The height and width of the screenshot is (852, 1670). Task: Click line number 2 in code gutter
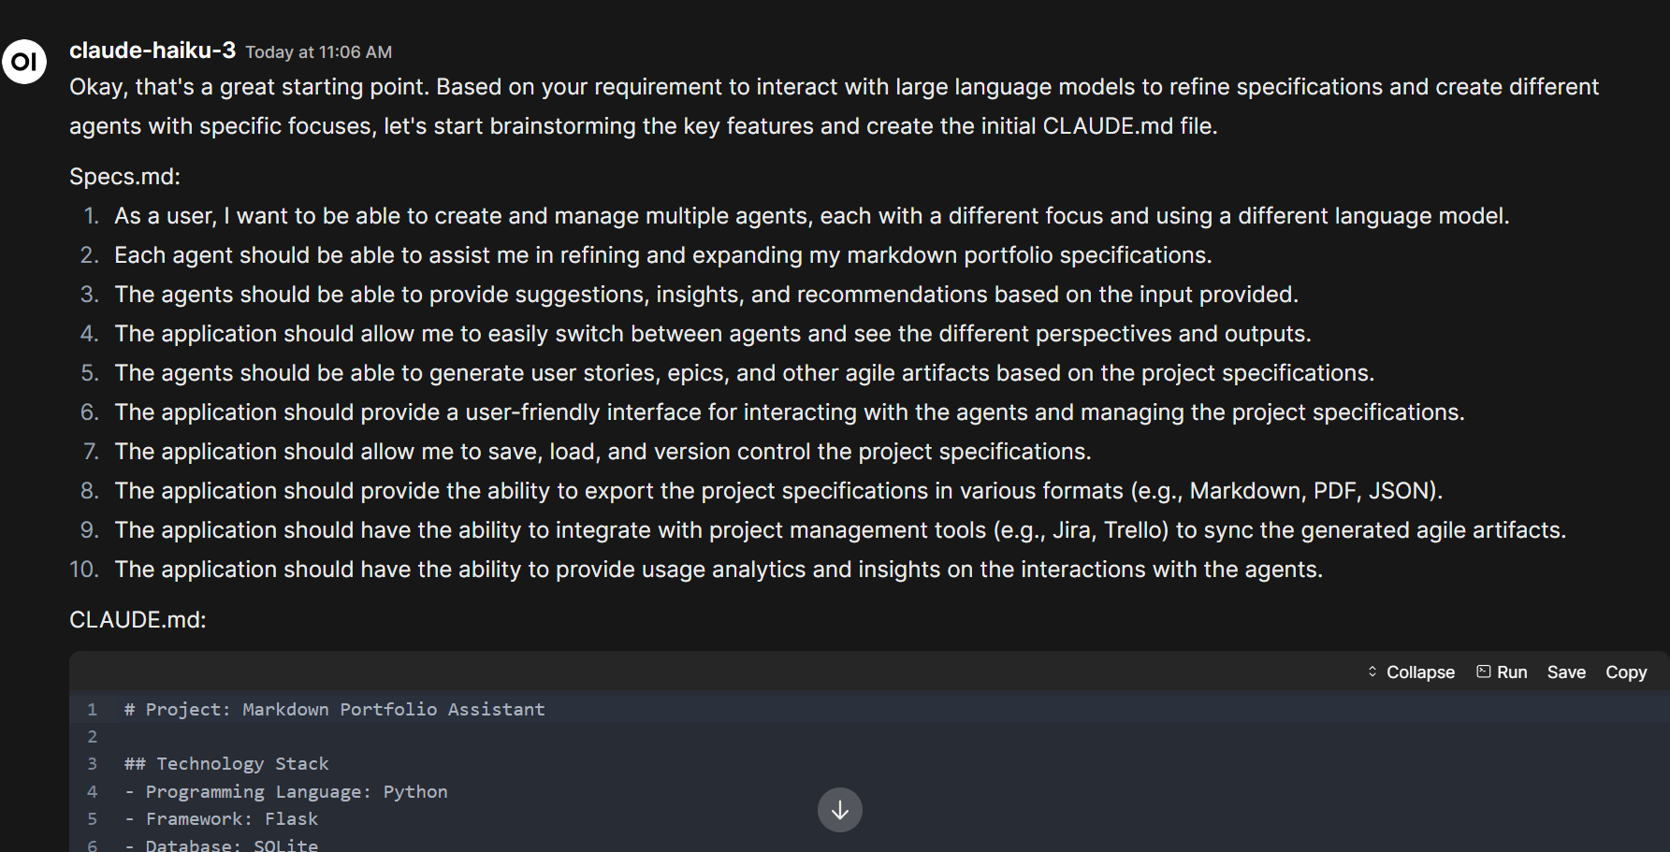coord(92,737)
